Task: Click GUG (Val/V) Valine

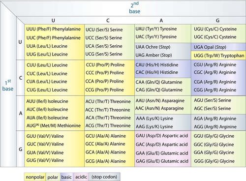Action: pyautogui.click(x=45, y=160)
